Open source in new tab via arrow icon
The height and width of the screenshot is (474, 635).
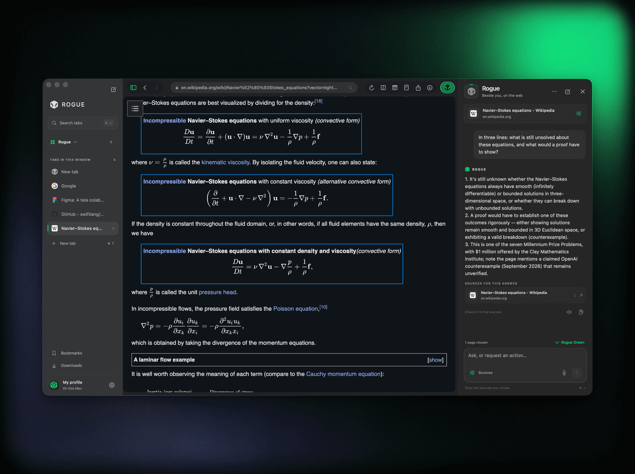click(581, 295)
